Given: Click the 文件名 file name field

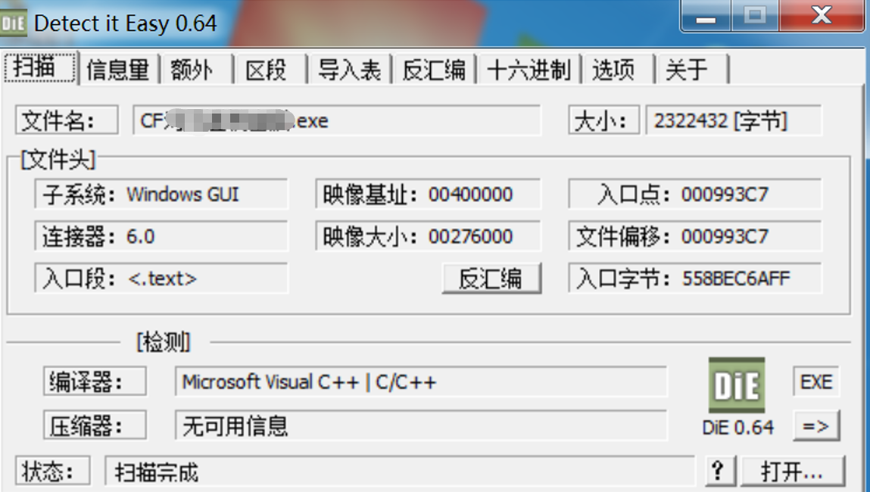Looking at the screenshot, I should coord(337,120).
